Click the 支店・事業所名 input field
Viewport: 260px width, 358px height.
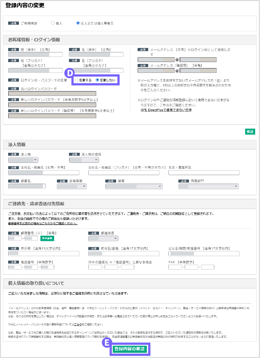pyautogui.click(x=204, y=172)
